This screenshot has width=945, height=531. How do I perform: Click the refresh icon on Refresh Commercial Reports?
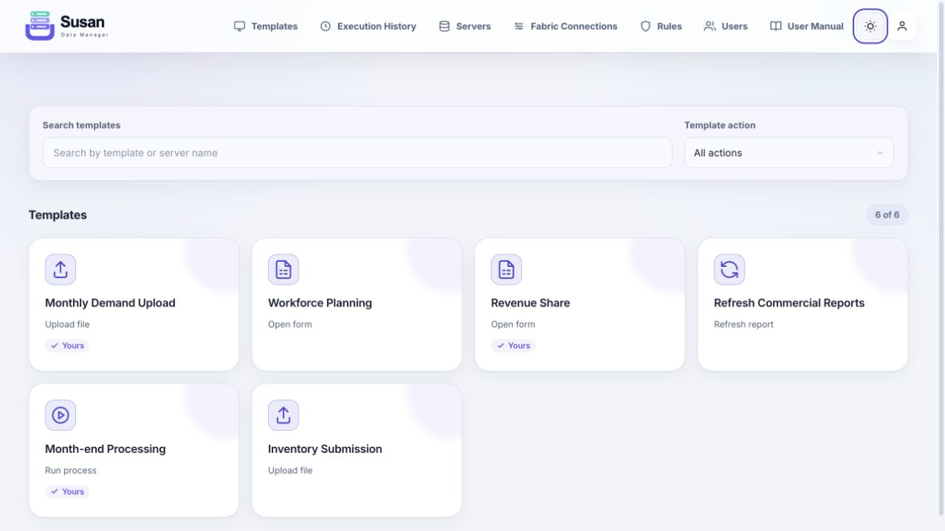729,269
